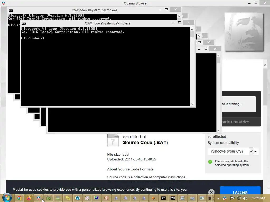
Task: Open the front cmd.exe window system menu icon
Action: coord(24,23)
